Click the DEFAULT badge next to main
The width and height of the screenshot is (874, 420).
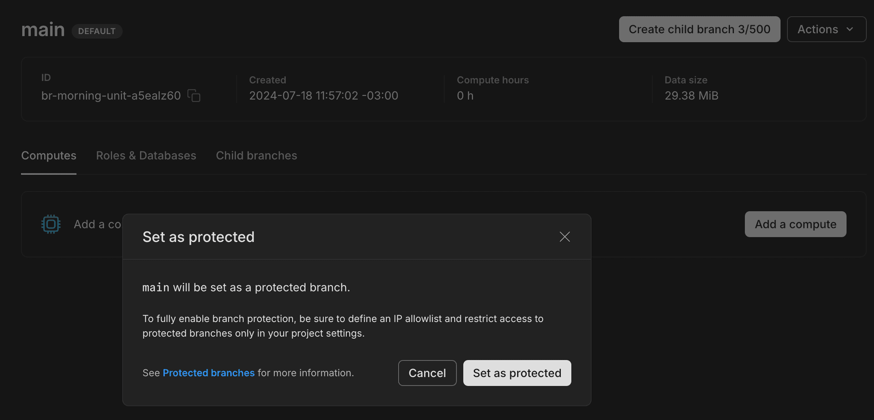[97, 31]
